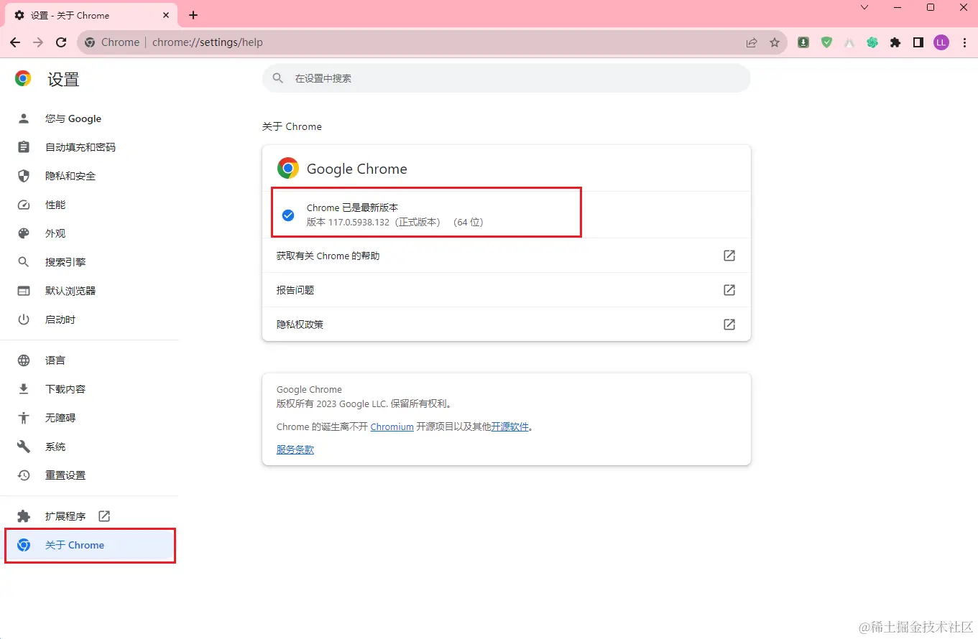
Task: Open the 服务条款 link
Action: (295, 449)
